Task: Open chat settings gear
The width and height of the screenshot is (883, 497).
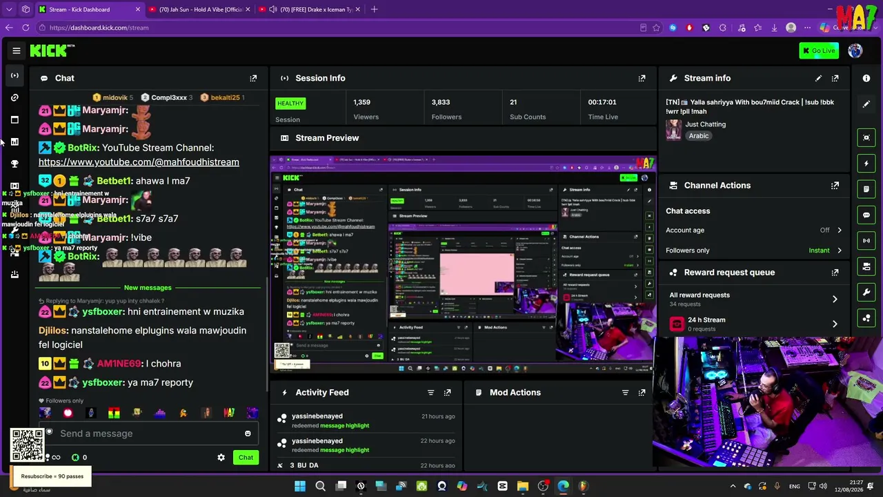Action: [221, 457]
